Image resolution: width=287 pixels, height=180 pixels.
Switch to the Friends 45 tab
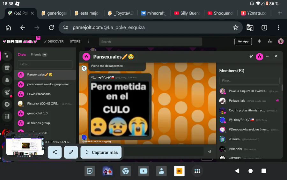coord(39,54)
